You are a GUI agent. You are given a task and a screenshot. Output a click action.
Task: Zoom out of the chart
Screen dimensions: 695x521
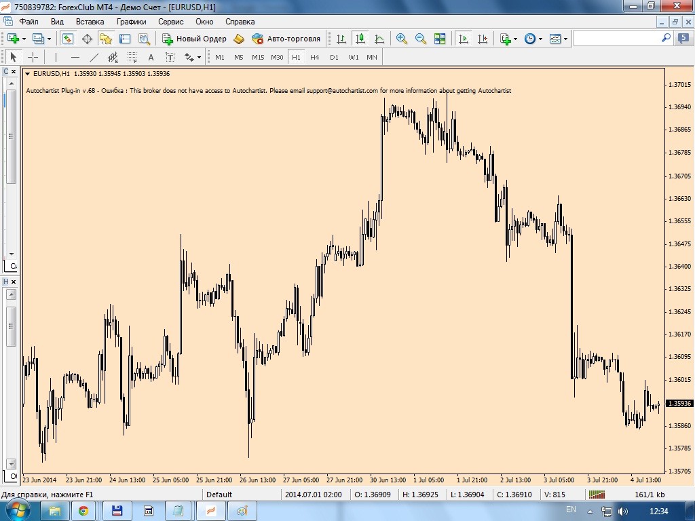(x=421, y=39)
